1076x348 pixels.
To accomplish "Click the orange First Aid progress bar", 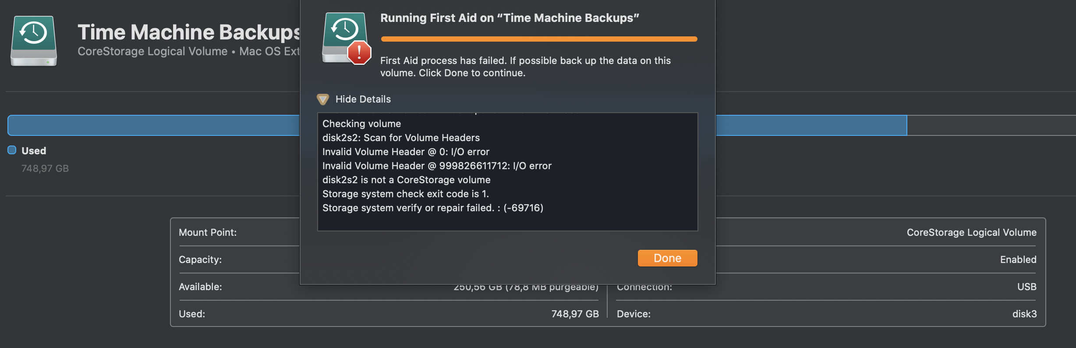I will tap(538, 39).
